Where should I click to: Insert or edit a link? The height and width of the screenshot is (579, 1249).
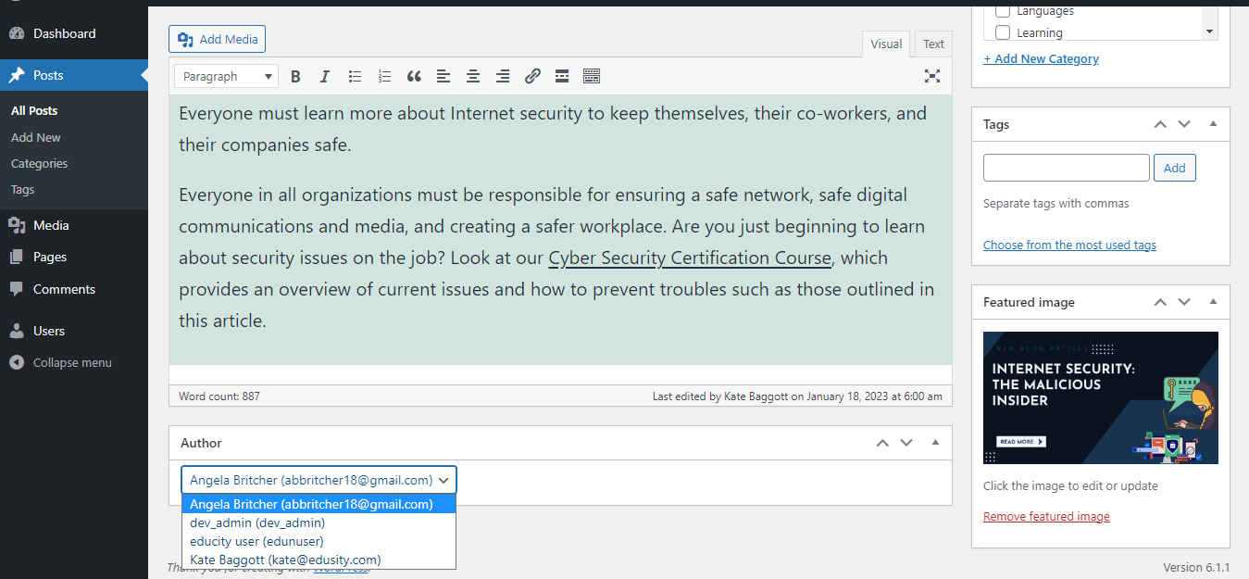(532, 76)
